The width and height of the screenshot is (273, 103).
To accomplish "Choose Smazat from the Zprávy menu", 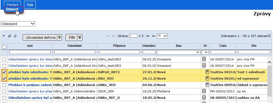I will (12, 9).
